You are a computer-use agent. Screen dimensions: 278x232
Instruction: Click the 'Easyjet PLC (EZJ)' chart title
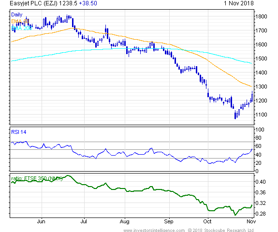pos(33,3)
